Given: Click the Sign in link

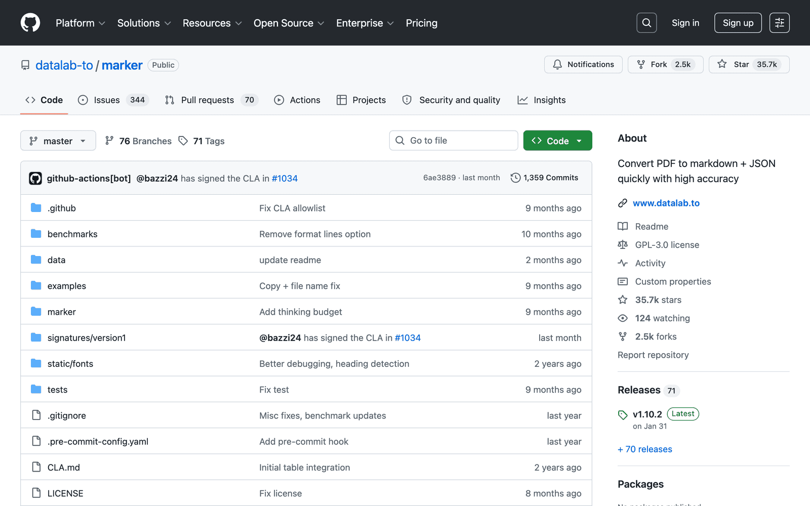Looking at the screenshot, I should click(x=685, y=23).
